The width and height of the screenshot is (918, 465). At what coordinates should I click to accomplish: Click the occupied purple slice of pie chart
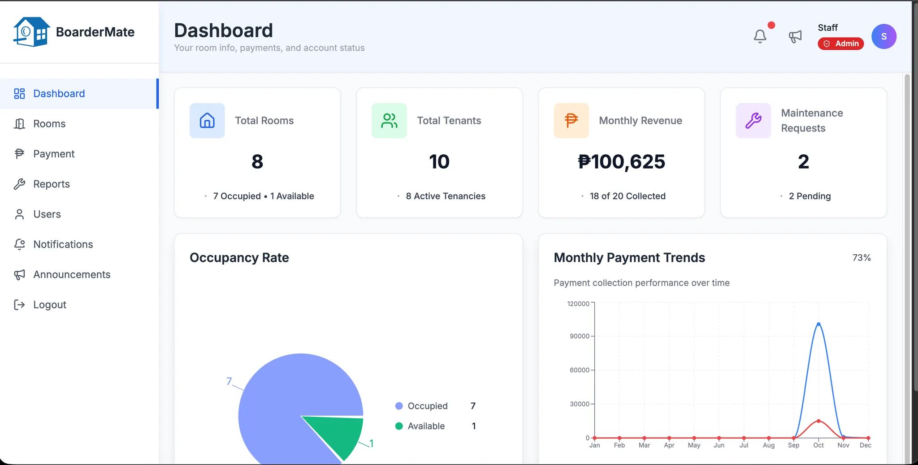click(287, 395)
